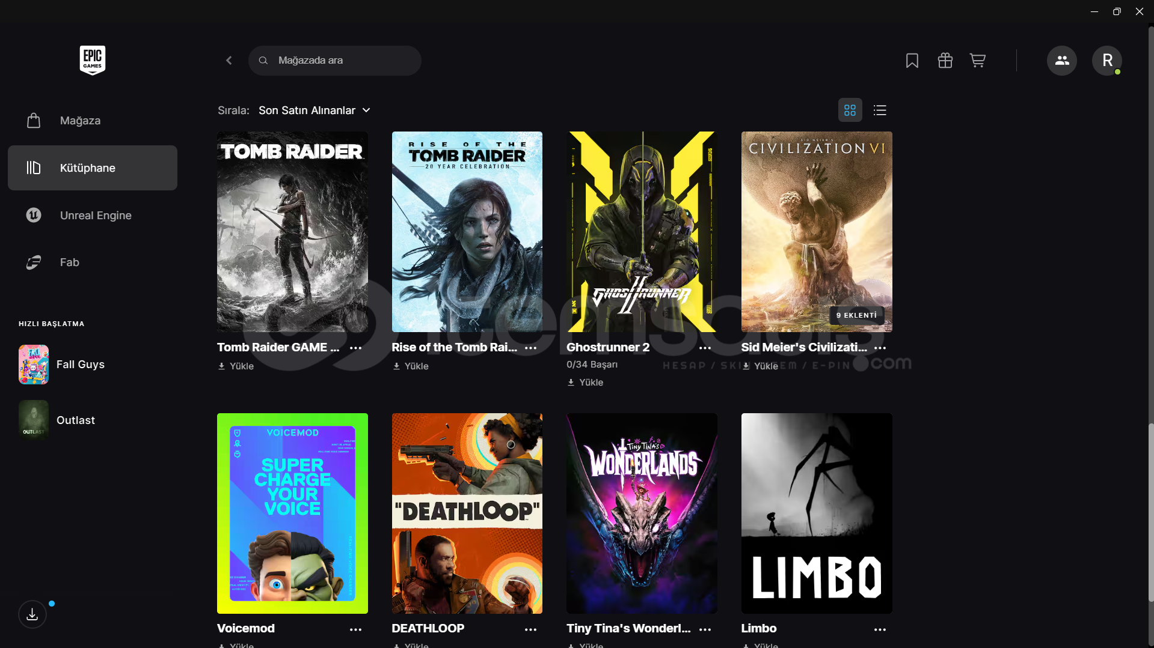
Task: Minimize the Epic Games Launcher window
Action: (x=1094, y=11)
